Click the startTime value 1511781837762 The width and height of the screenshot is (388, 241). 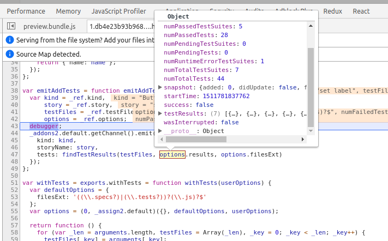pos(226,96)
